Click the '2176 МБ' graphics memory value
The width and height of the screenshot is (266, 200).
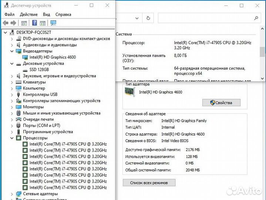coord(193,150)
